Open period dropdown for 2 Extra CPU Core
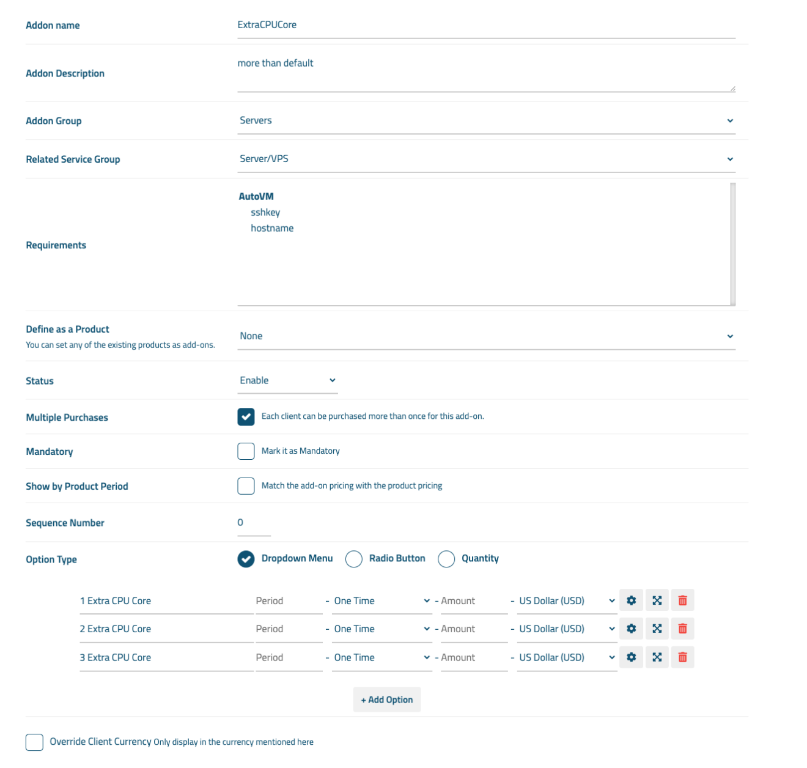Screen dimensions: 807x768 [381, 629]
